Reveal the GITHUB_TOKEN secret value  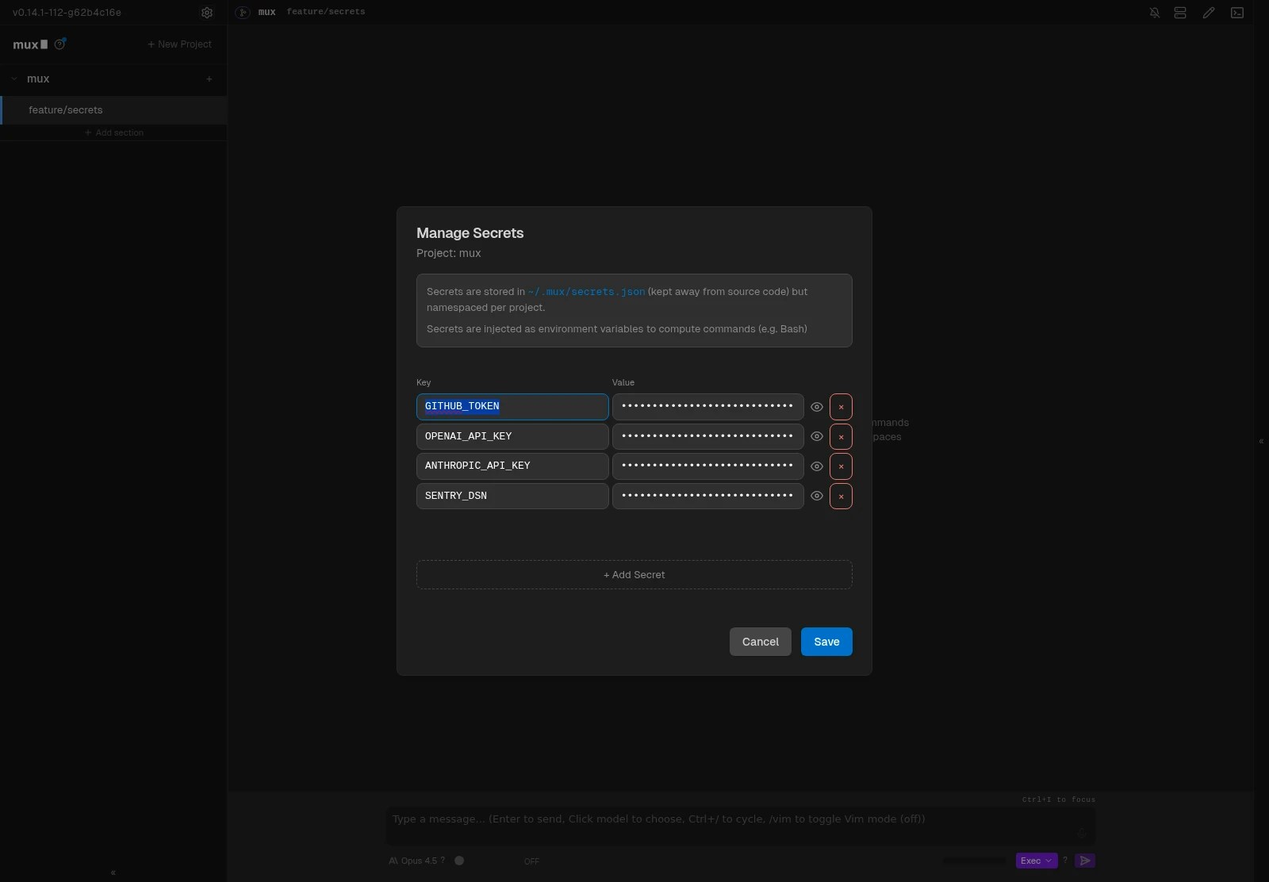[x=816, y=407]
